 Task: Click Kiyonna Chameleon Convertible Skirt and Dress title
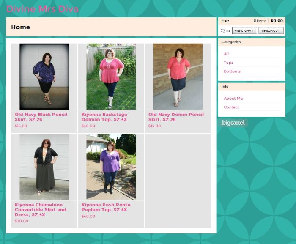pos(41,210)
